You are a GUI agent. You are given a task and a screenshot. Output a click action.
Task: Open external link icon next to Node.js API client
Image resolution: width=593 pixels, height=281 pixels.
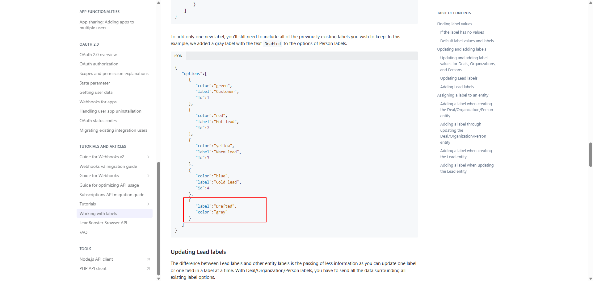(x=148, y=259)
